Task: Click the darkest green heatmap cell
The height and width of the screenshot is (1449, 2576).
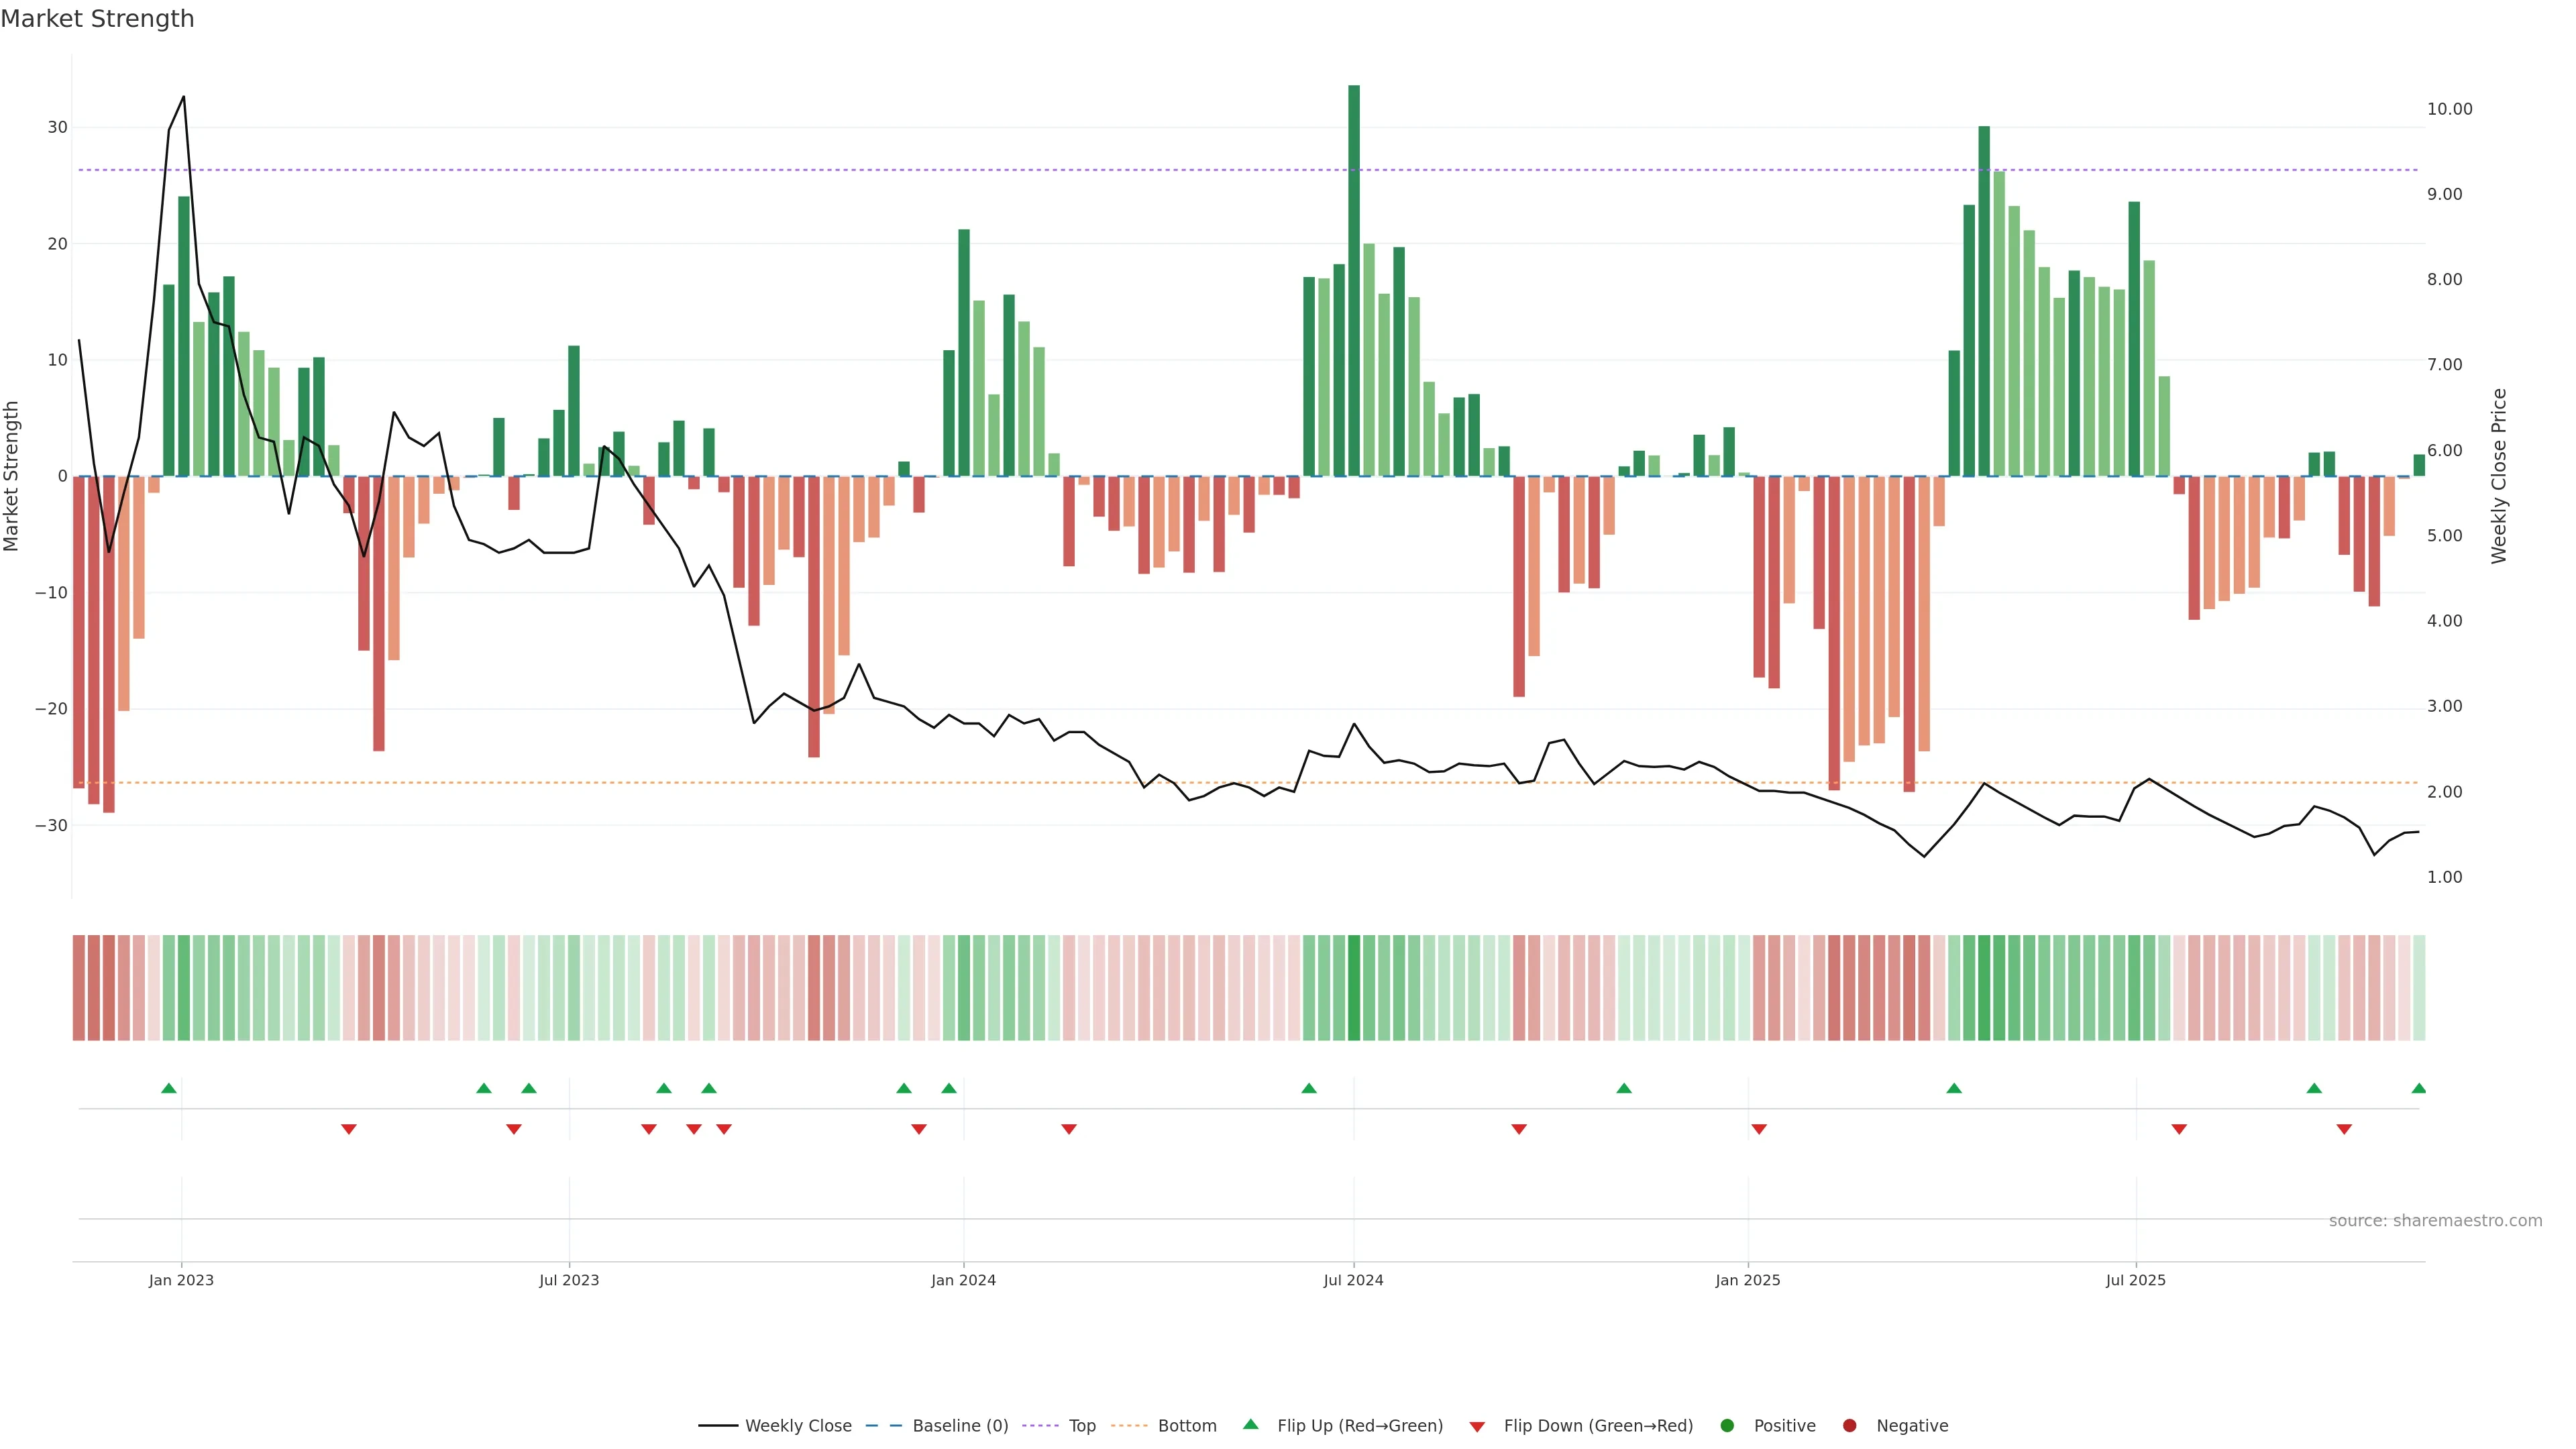Action: [x=1354, y=988]
